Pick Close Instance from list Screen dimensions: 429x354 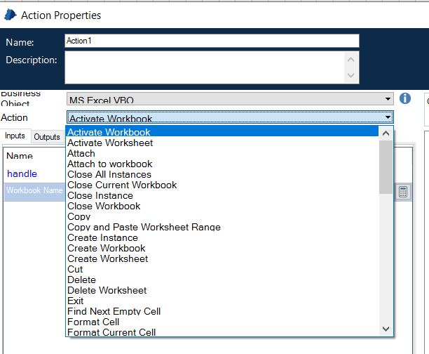[222, 195]
